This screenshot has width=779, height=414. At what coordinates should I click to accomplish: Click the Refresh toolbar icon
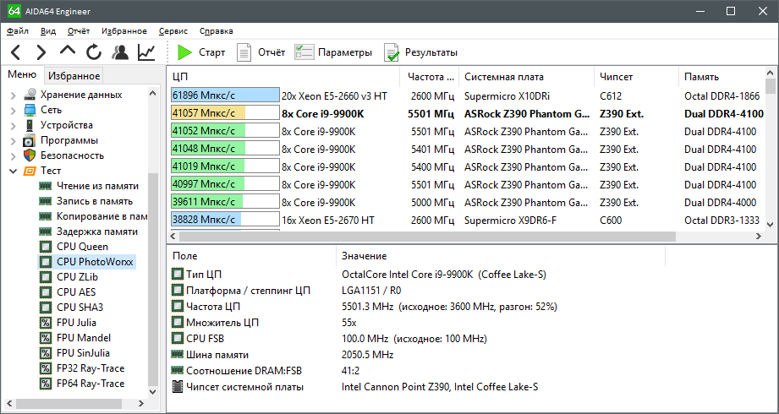[93, 52]
